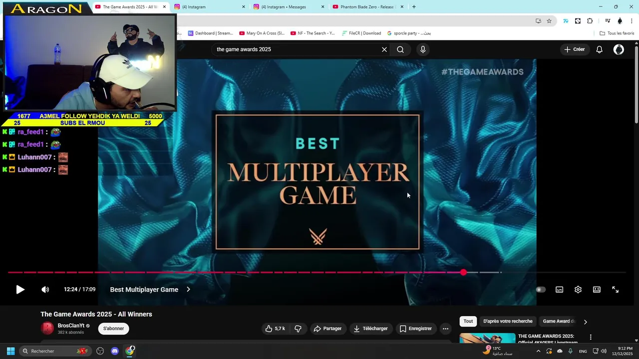Open the sporcle party bookmark
639x359 pixels.
[409, 33]
